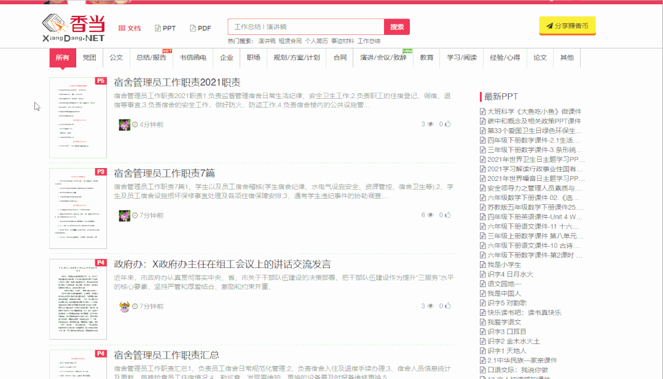The height and width of the screenshot is (379, 663).
Task: Open PPT link 大班科学《大鱼吃小鱼》微课件
Action: click(534, 112)
